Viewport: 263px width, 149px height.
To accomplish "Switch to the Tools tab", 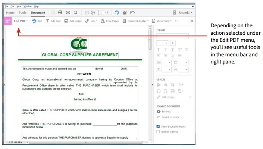I will pyautogui.click(x=23, y=13).
